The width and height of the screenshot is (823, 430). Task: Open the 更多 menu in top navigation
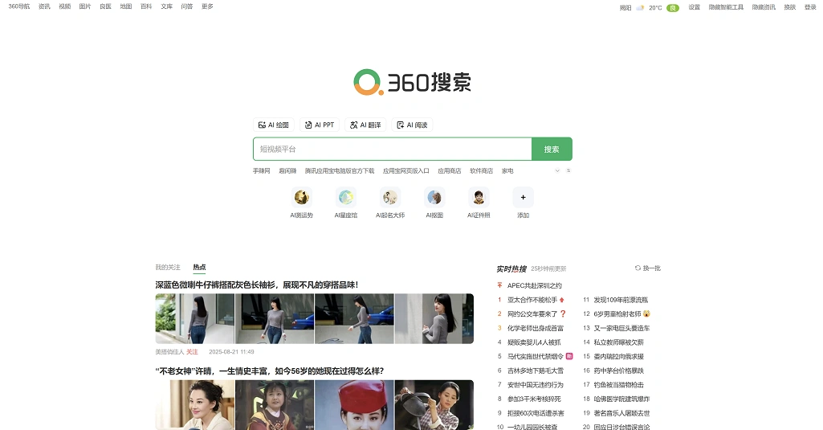coord(207,6)
